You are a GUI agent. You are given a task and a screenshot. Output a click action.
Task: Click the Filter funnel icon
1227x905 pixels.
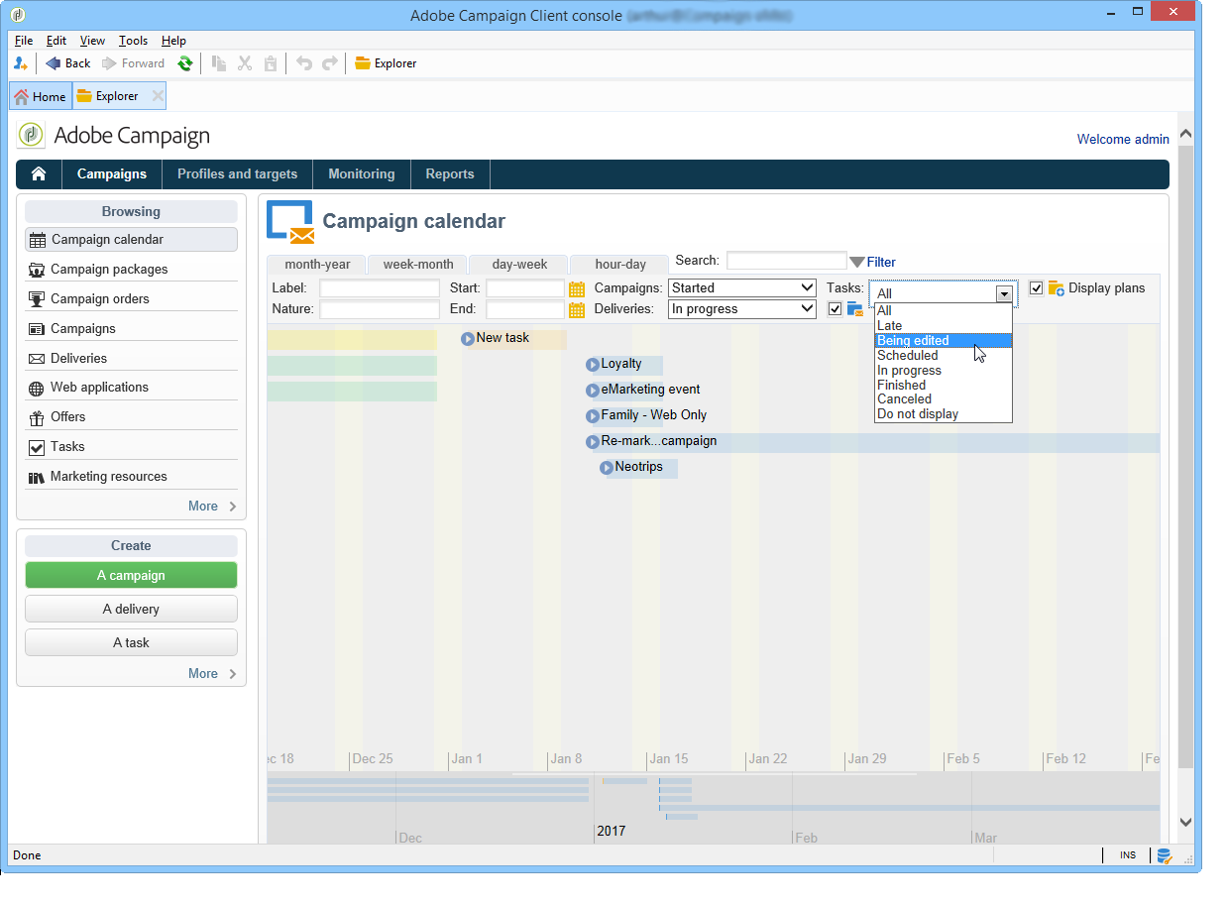point(857,263)
